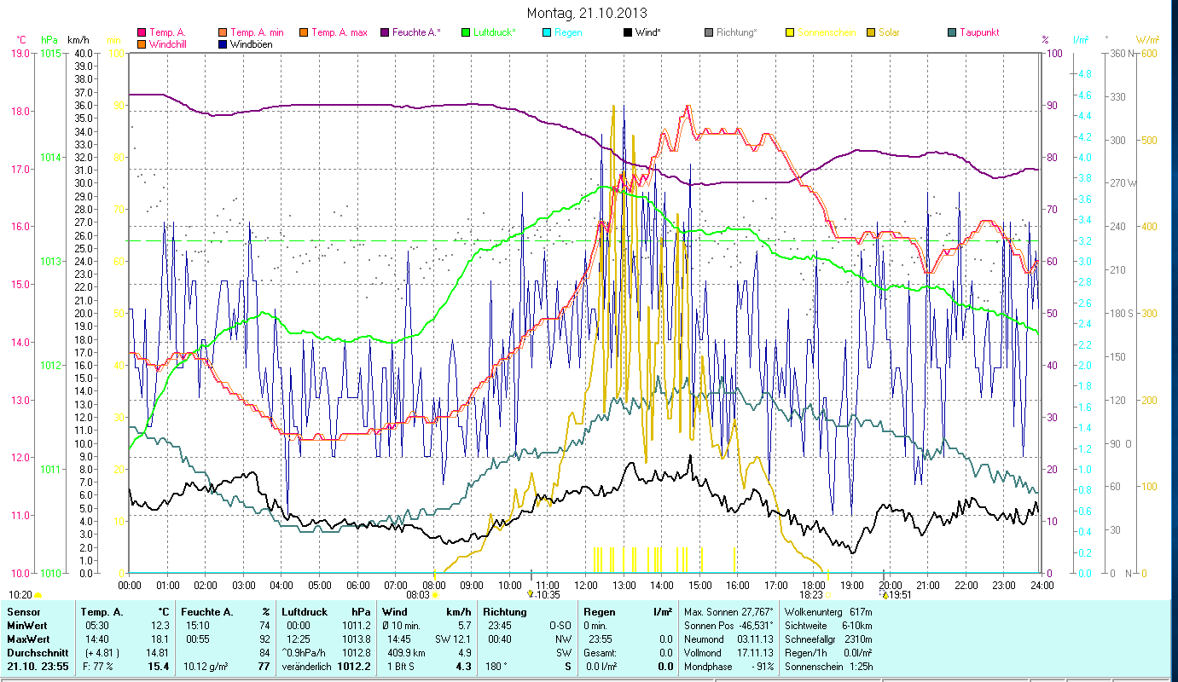Click the '409.9 km' wind run value
Image resolution: width=1178 pixels, height=682 pixels.
[405, 653]
